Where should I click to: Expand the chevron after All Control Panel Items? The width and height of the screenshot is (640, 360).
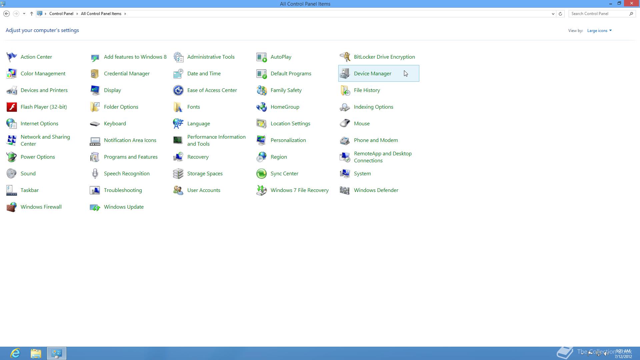[x=125, y=14]
